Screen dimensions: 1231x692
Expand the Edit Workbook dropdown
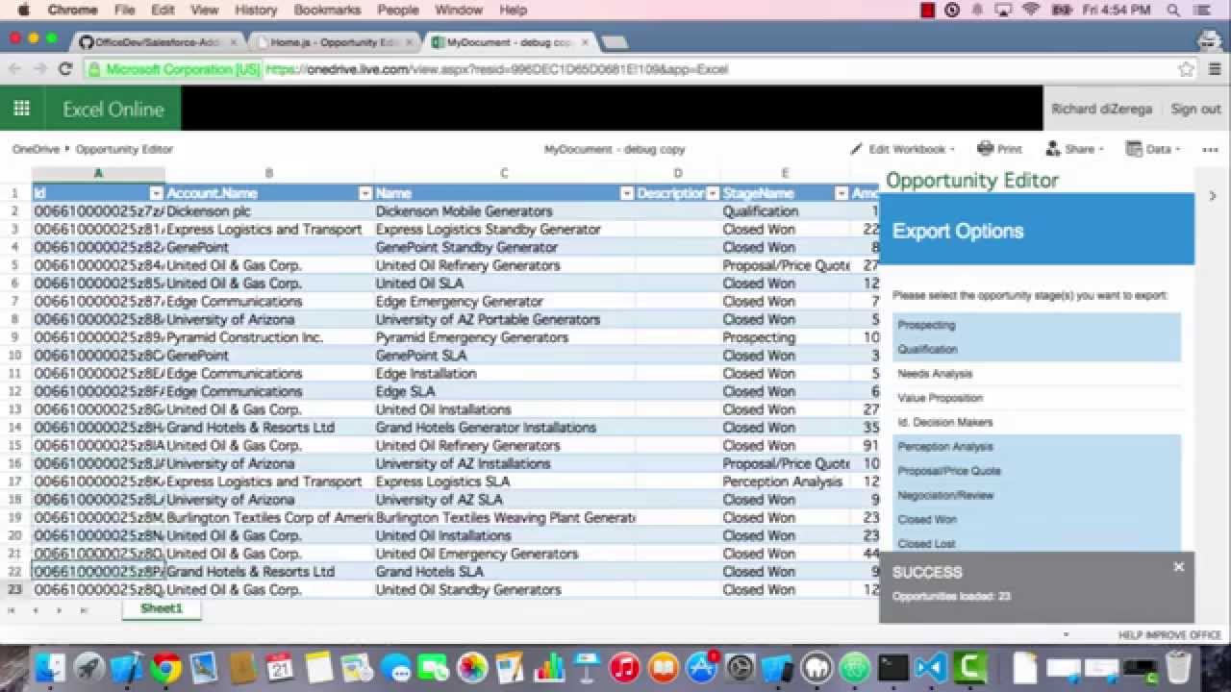pos(902,149)
